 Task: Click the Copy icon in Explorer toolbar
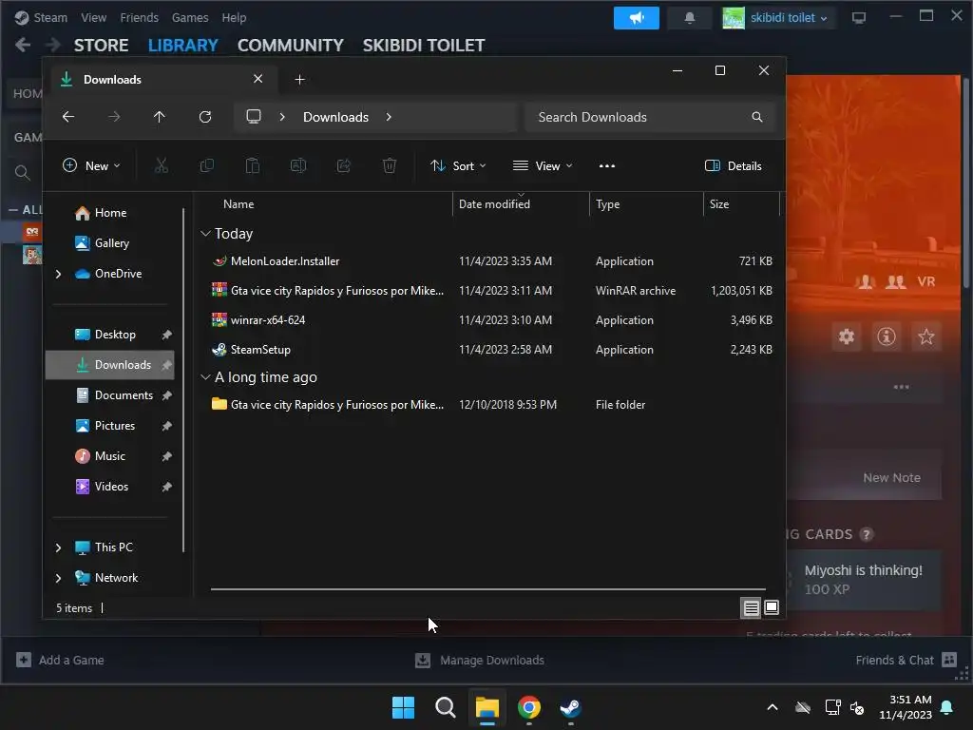tap(206, 165)
